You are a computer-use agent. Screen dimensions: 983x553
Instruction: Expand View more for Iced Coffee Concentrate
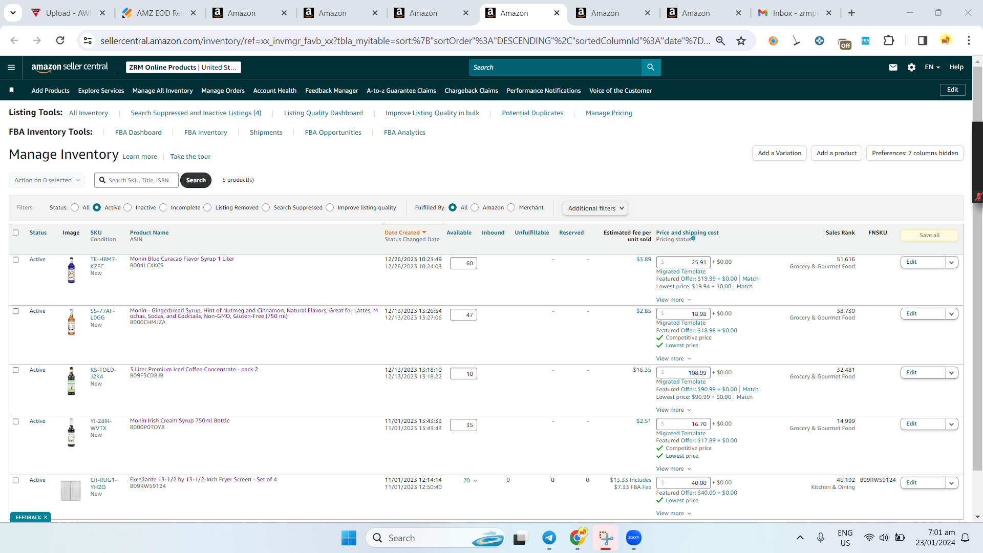(673, 410)
